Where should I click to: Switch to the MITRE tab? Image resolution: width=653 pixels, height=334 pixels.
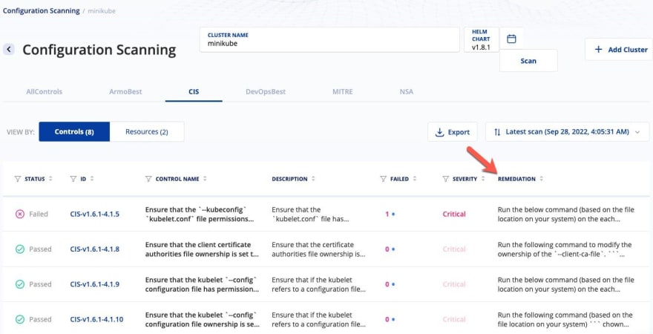click(342, 91)
